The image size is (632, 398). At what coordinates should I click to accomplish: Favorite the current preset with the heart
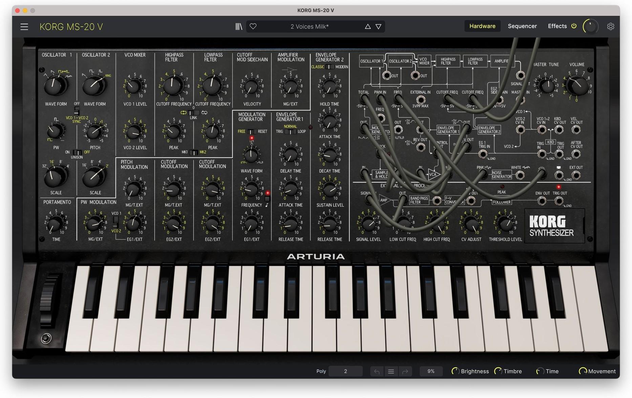point(253,26)
